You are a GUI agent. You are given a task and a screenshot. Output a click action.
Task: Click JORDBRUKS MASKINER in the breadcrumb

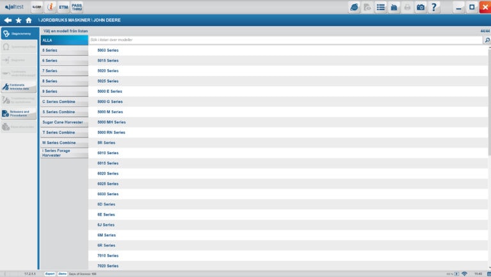coord(65,20)
